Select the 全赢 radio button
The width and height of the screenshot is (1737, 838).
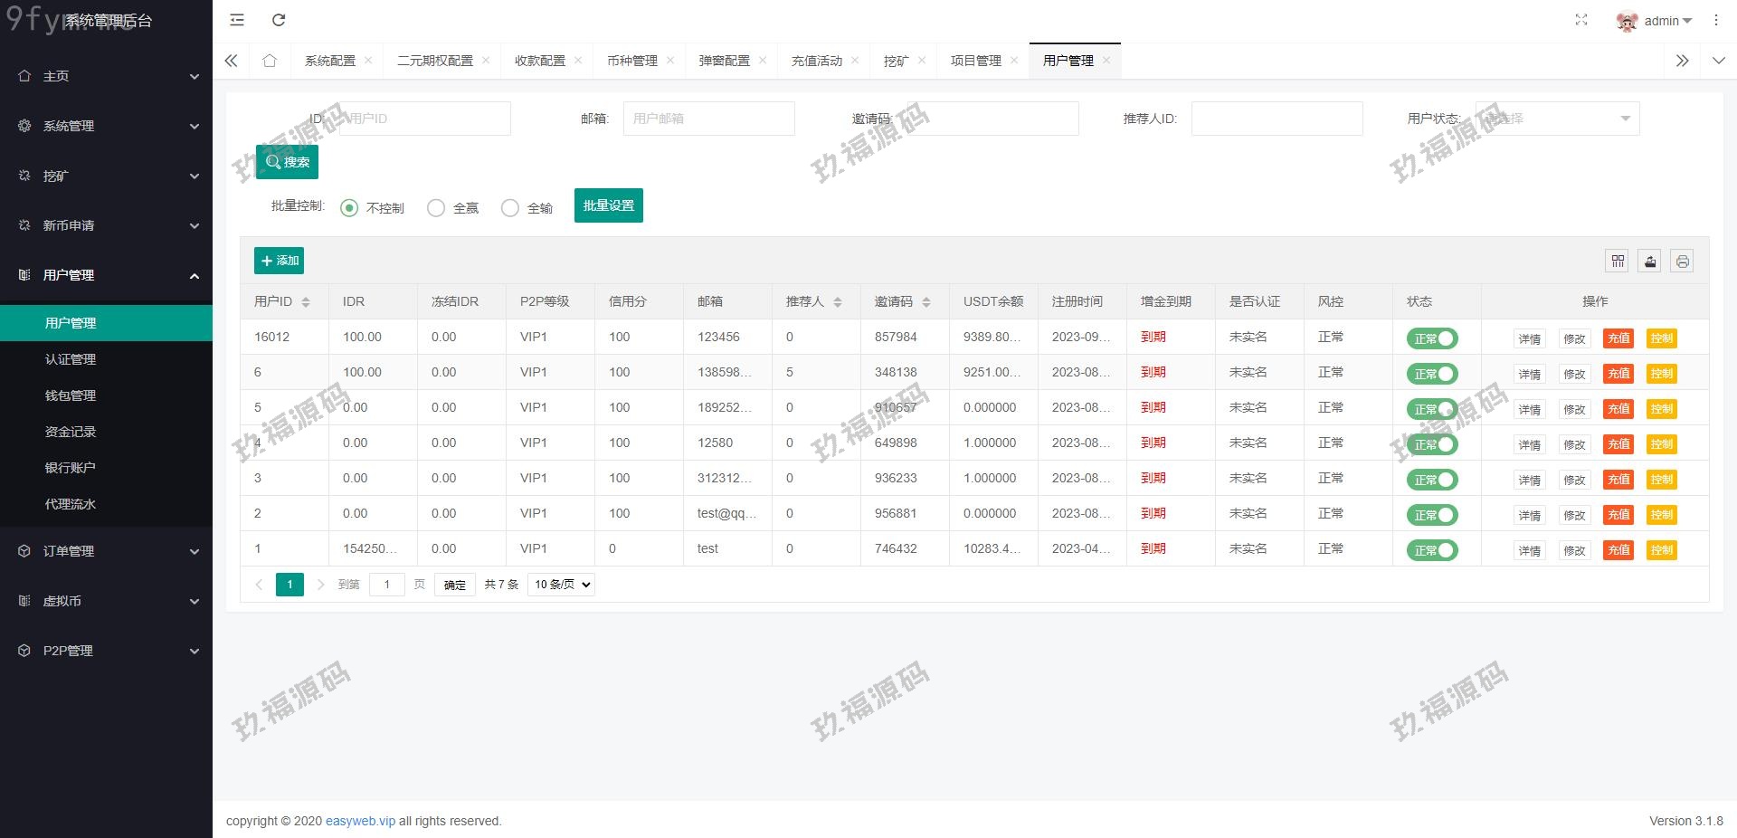click(436, 208)
